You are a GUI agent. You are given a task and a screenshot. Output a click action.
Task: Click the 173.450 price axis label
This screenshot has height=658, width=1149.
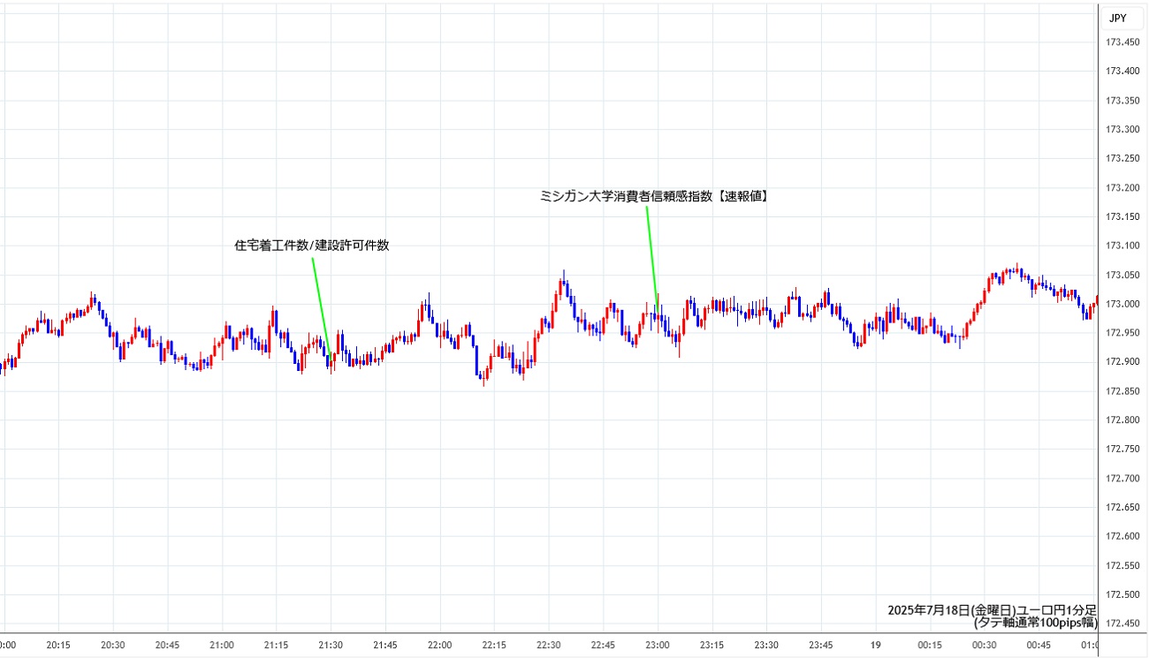(1122, 42)
